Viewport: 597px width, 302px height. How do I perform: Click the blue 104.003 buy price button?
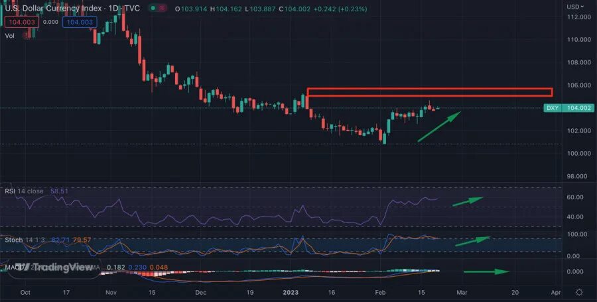click(x=80, y=22)
